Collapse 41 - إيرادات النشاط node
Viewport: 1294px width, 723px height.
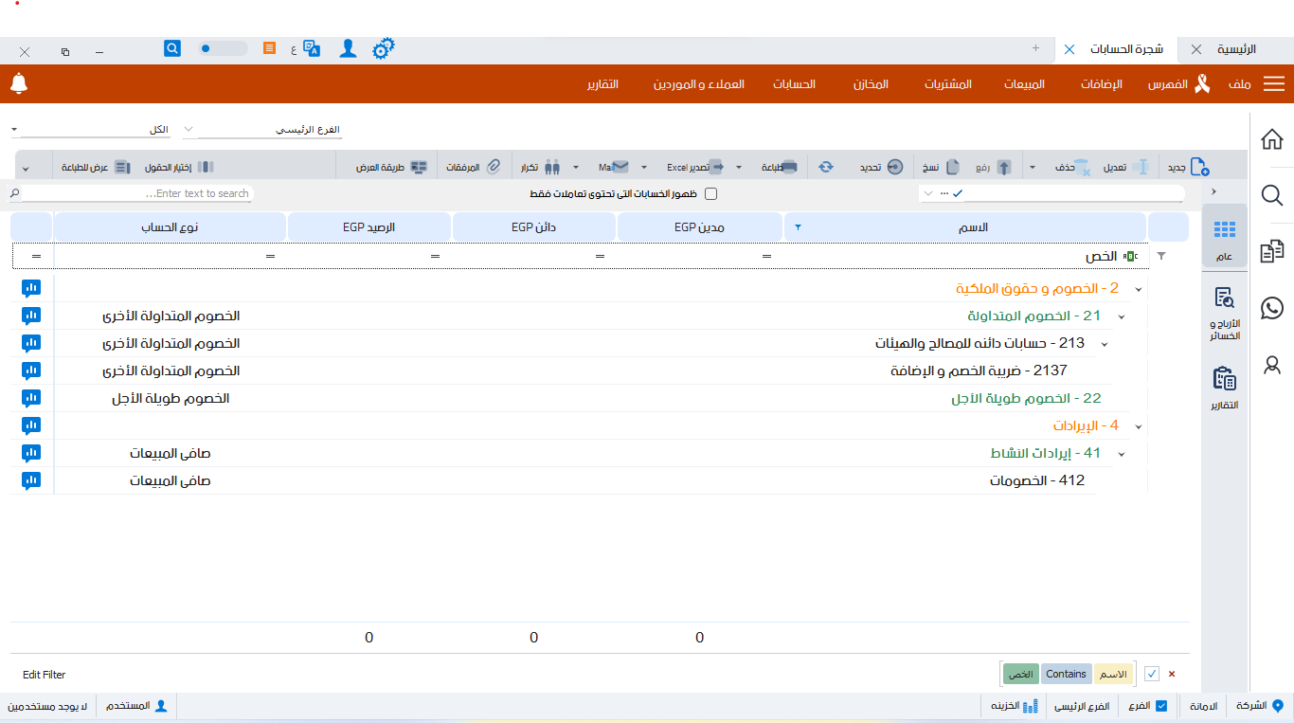(x=1121, y=454)
